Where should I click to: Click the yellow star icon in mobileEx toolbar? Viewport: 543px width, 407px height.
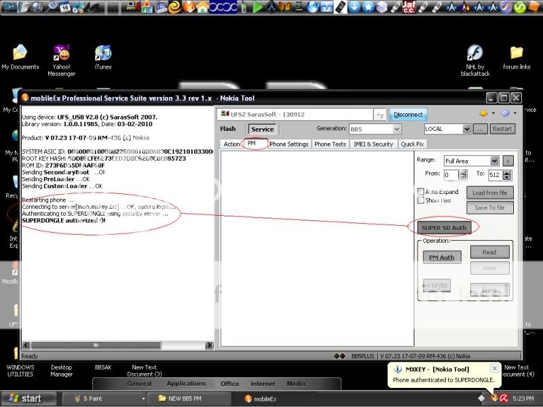click(483, 113)
